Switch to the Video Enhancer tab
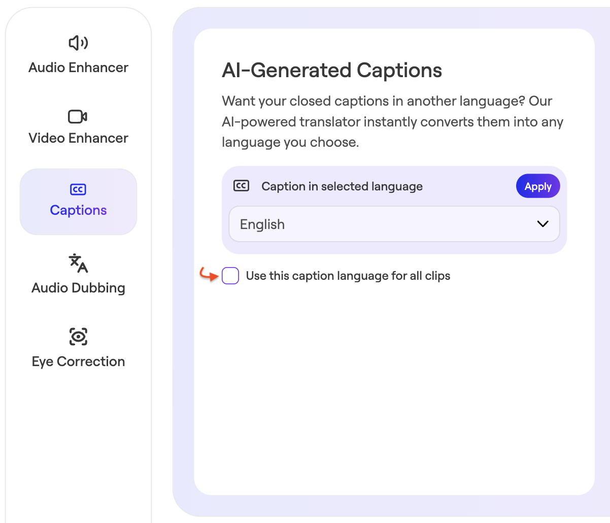 point(78,127)
